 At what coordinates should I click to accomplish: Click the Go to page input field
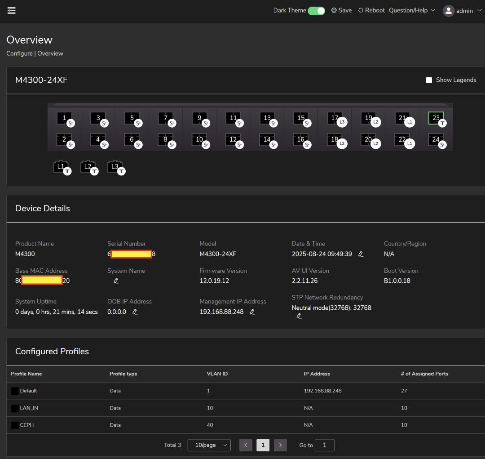(x=324, y=445)
